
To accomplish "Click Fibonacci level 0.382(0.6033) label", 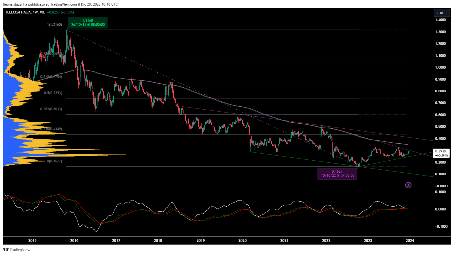I will [x=51, y=109].
